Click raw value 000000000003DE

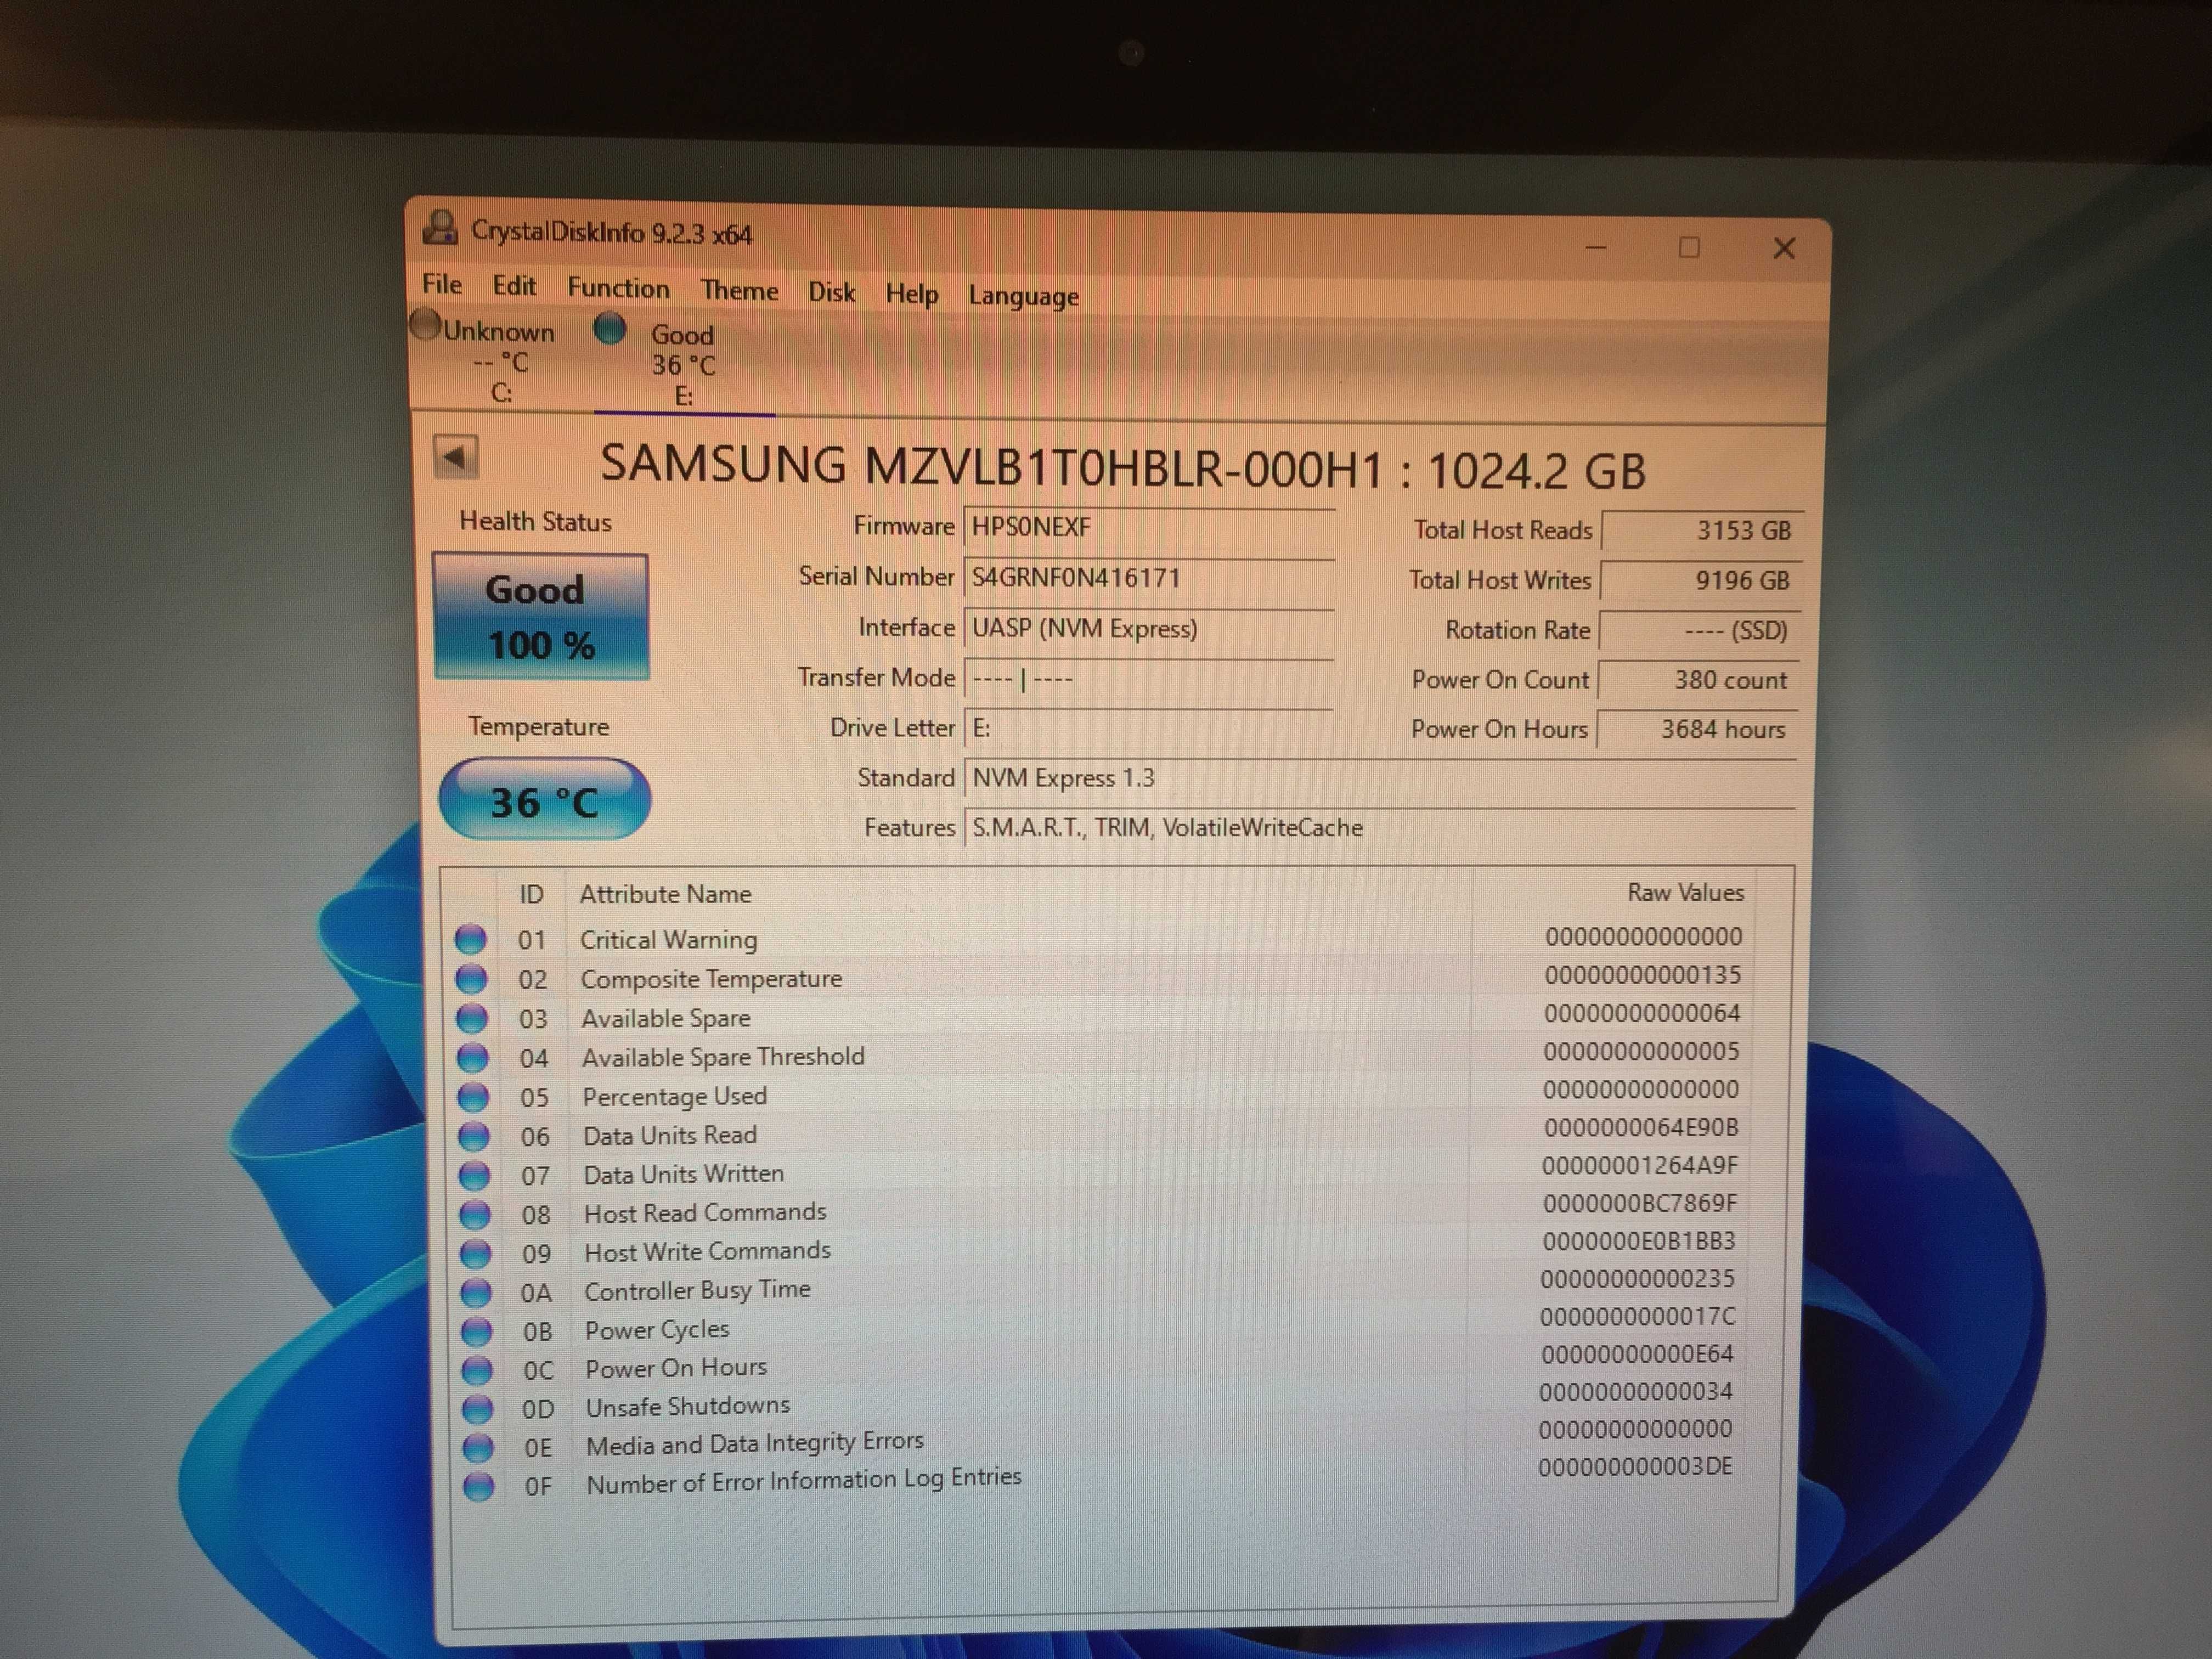(x=1635, y=1468)
